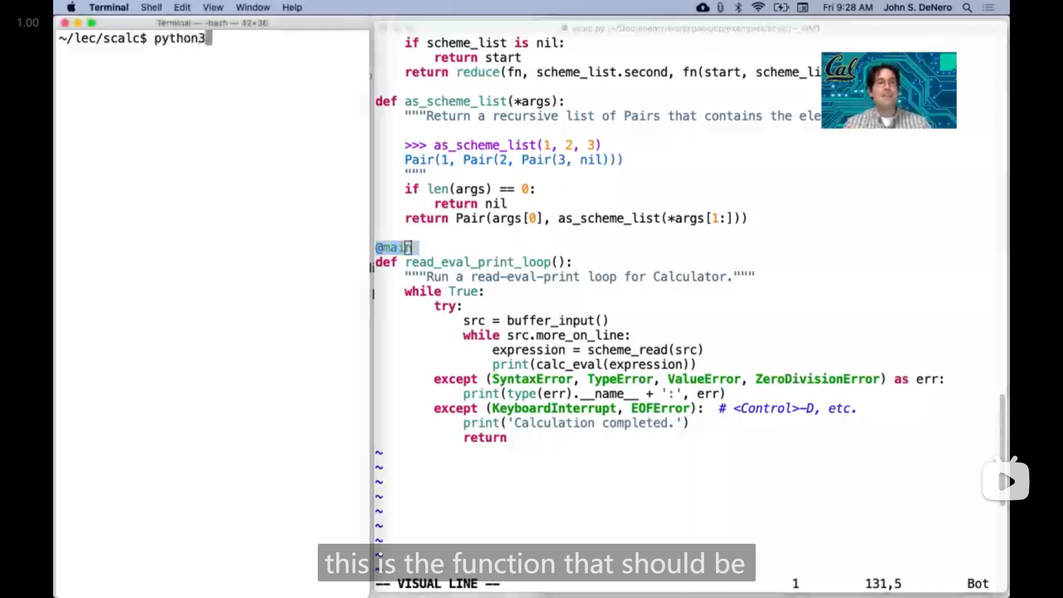Image resolution: width=1063 pixels, height=598 pixels.
Task: Open the Edit menu
Action: click(x=182, y=7)
